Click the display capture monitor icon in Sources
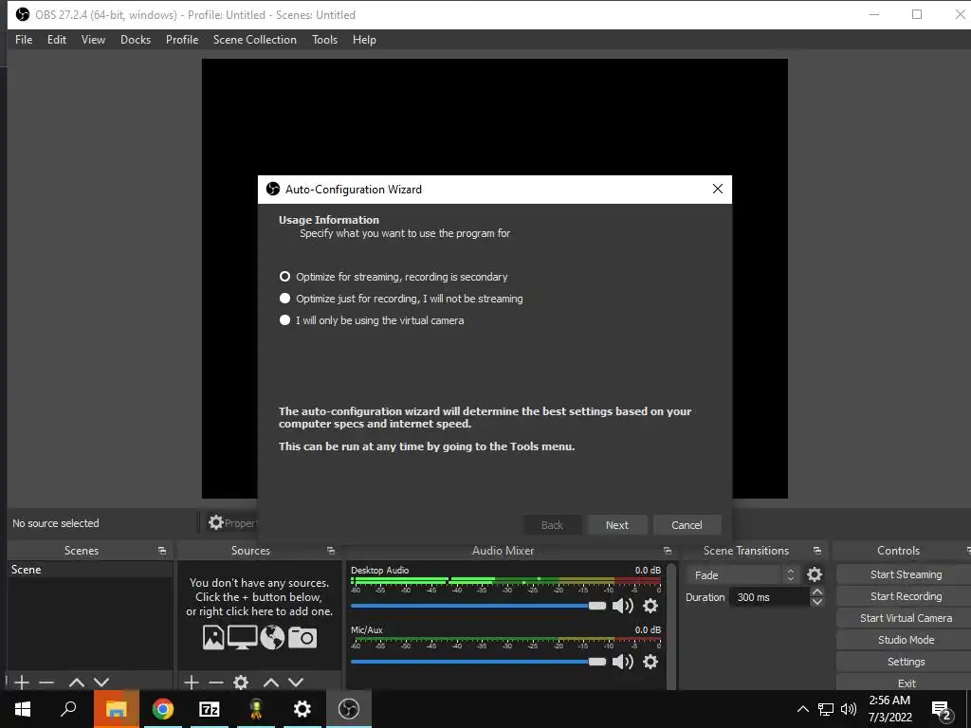Viewport: 971px width, 728px height. 242,637
